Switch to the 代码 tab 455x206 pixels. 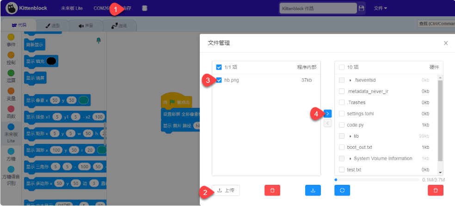pos(19,25)
